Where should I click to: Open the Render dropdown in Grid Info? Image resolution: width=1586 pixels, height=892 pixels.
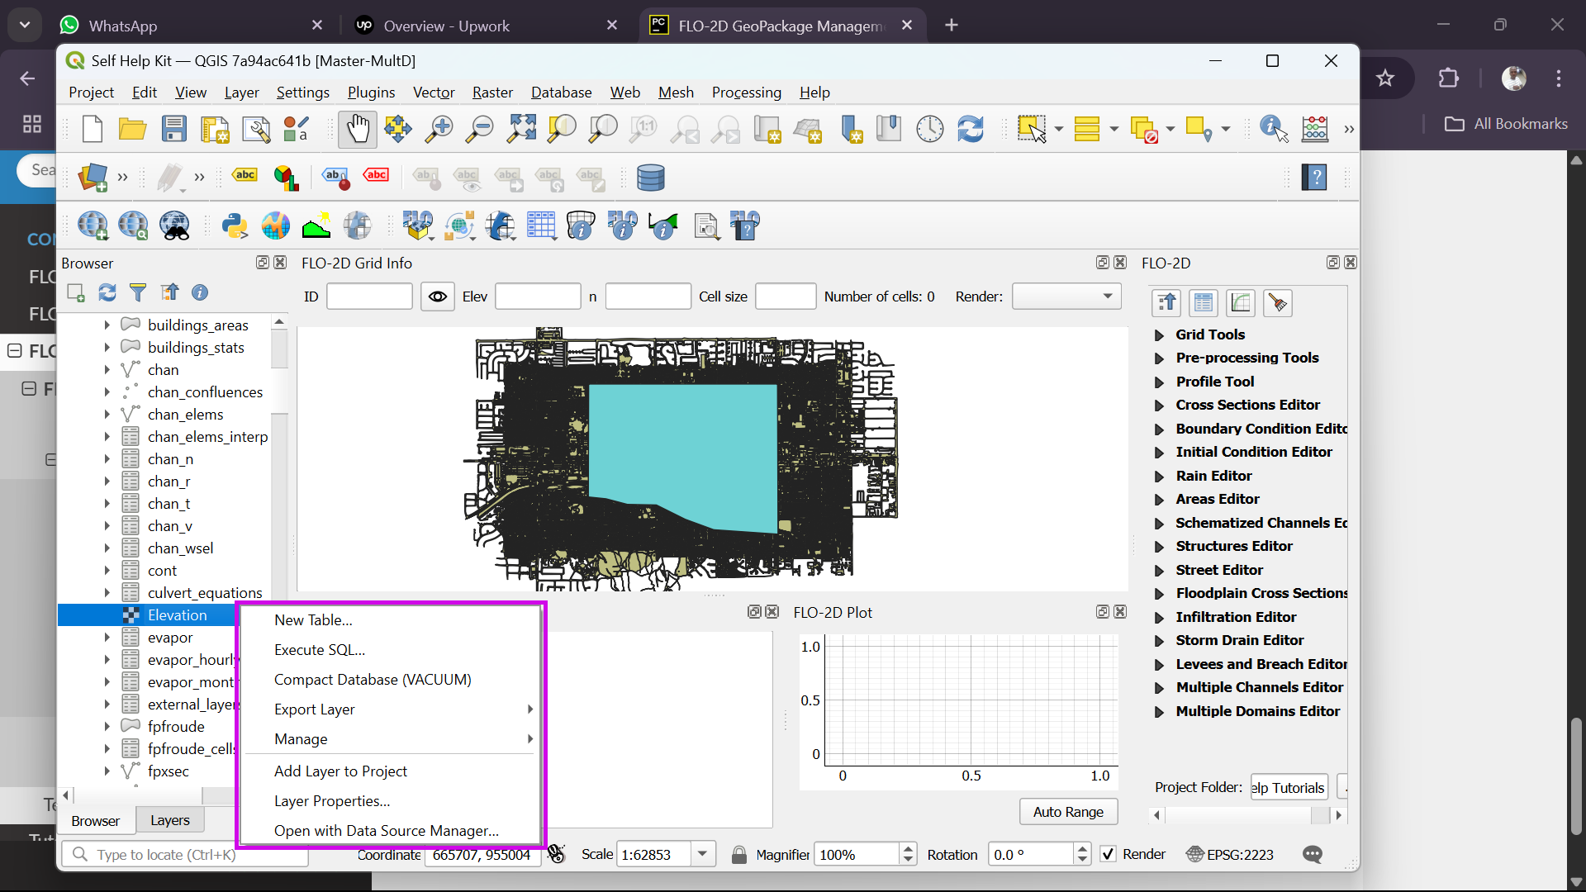(x=1066, y=297)
